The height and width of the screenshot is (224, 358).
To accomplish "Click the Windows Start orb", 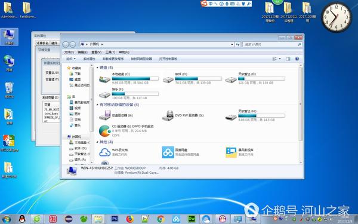I will click(x=7, y=219).
